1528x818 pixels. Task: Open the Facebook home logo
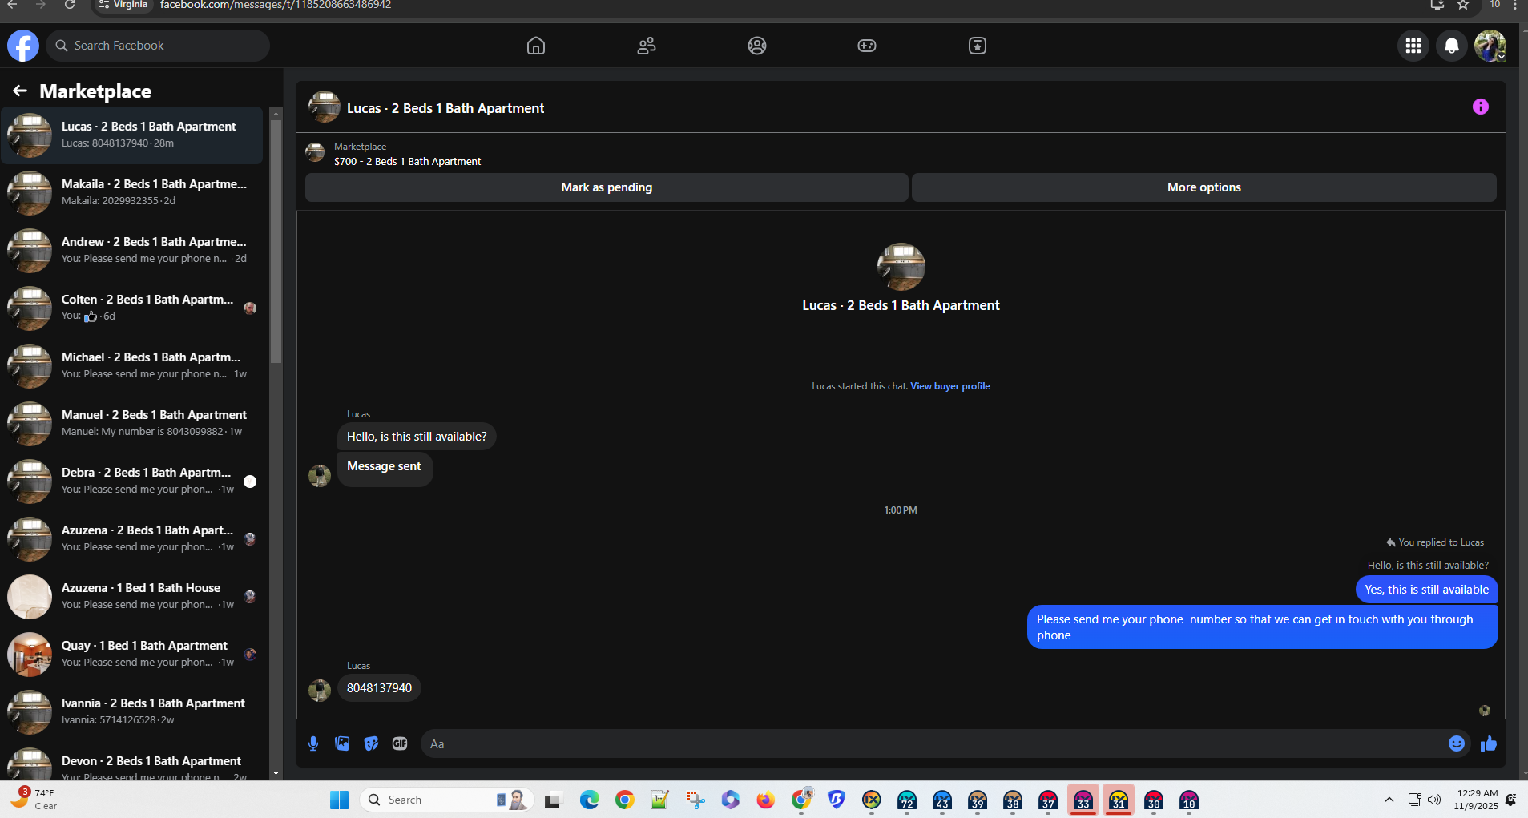click(x=23, y=46)
